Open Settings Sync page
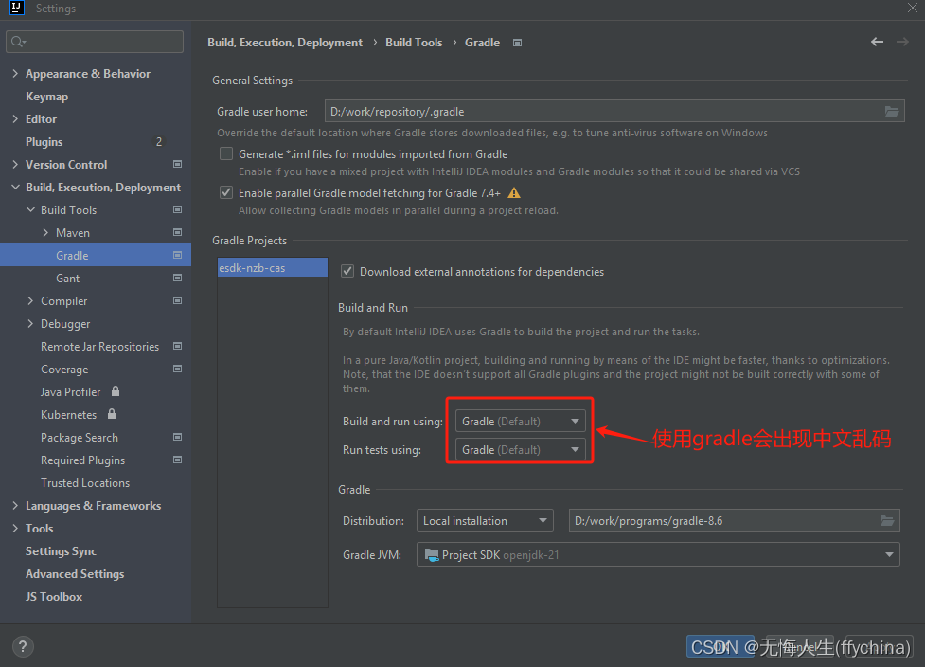This screenshot has width=925, height=667. [x=61, y=550]
